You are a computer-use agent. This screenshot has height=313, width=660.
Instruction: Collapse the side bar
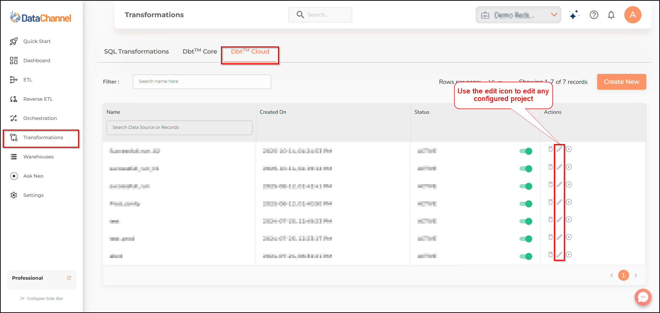42,299
